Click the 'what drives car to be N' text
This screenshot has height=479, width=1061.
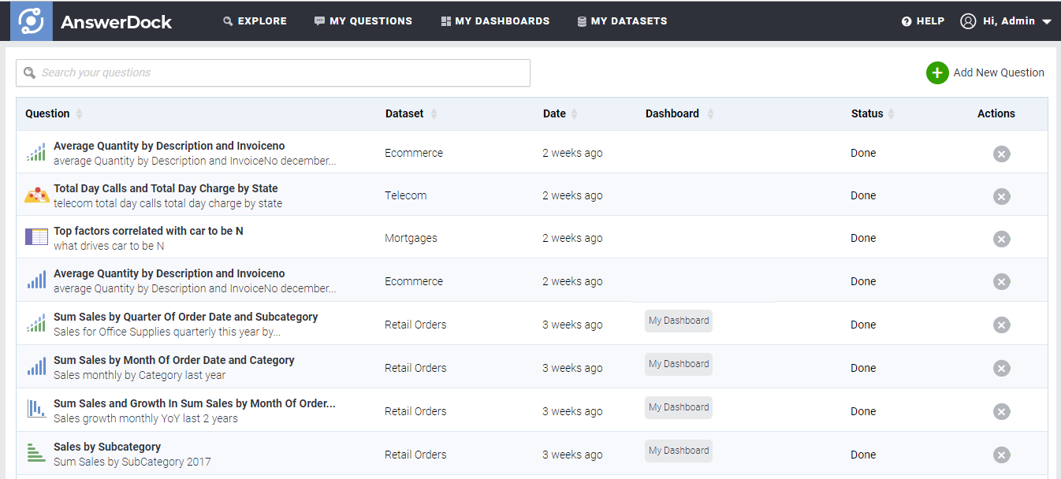109,246
